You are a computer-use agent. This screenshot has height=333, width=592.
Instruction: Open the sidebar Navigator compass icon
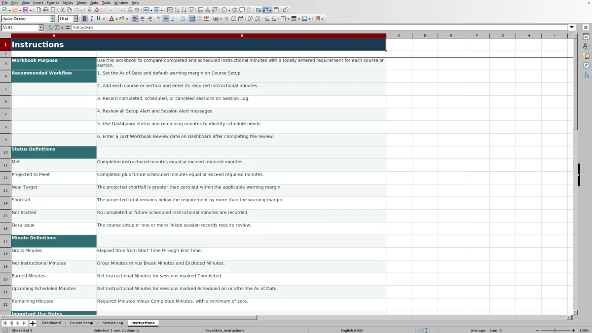pyautogui.click(x=586, y=65)
